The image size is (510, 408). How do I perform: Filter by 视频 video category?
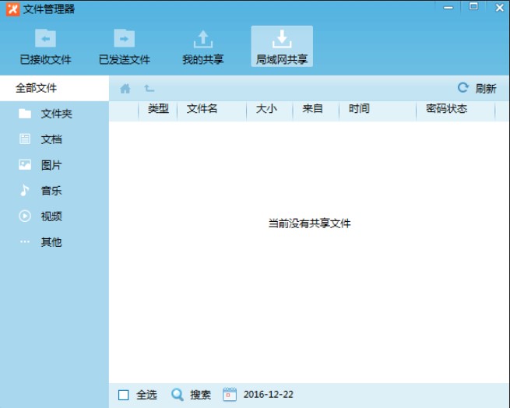pyautogui.click(x=51, y=216)
